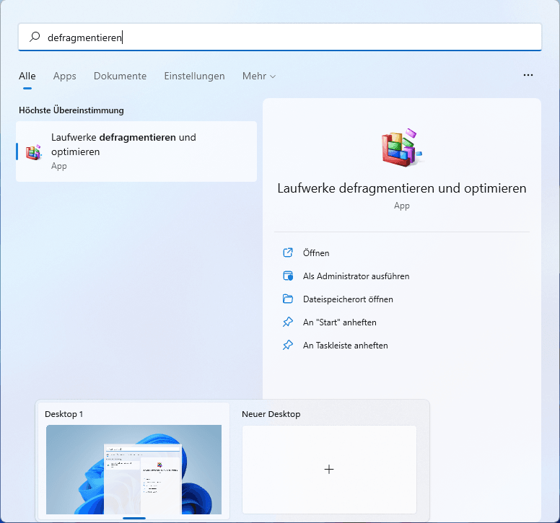Click the icon beside Öffnen

[288, 252]
